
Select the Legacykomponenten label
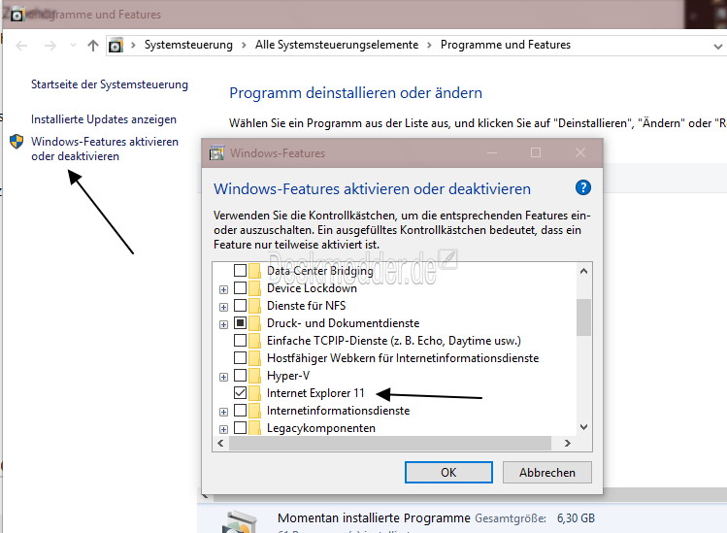click(x=321, y=428)
